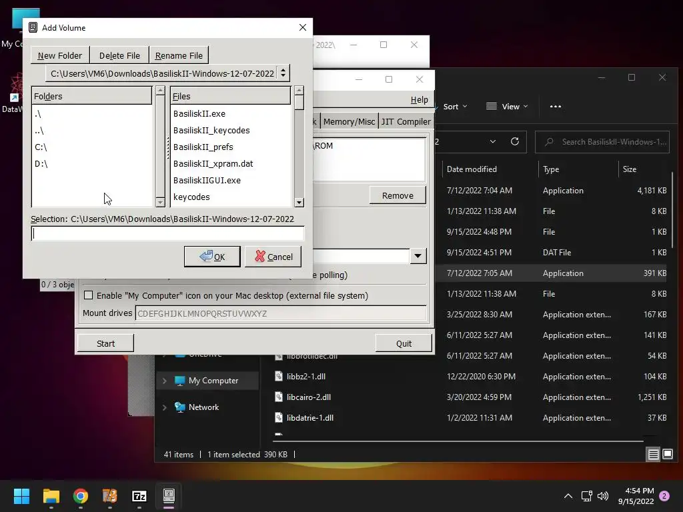
Task: Expand My Computer tree node
Action: click(x=165, y=381)
